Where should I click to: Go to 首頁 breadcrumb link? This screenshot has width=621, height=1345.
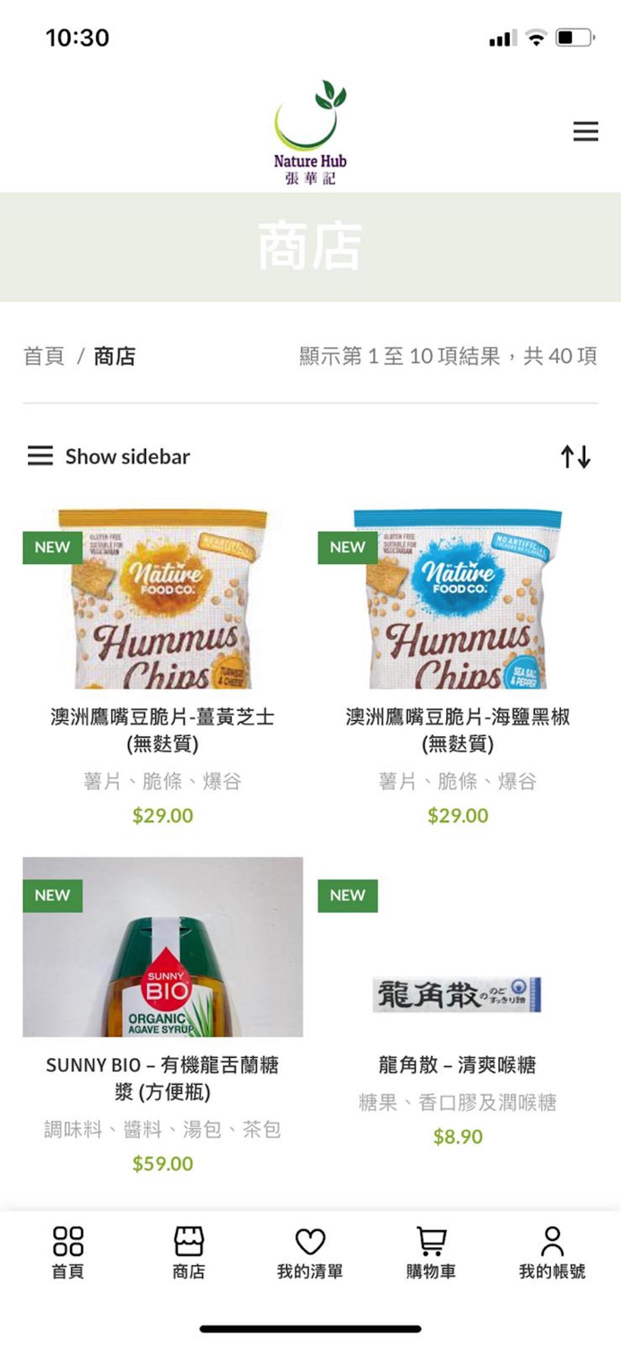click(44, 356)
